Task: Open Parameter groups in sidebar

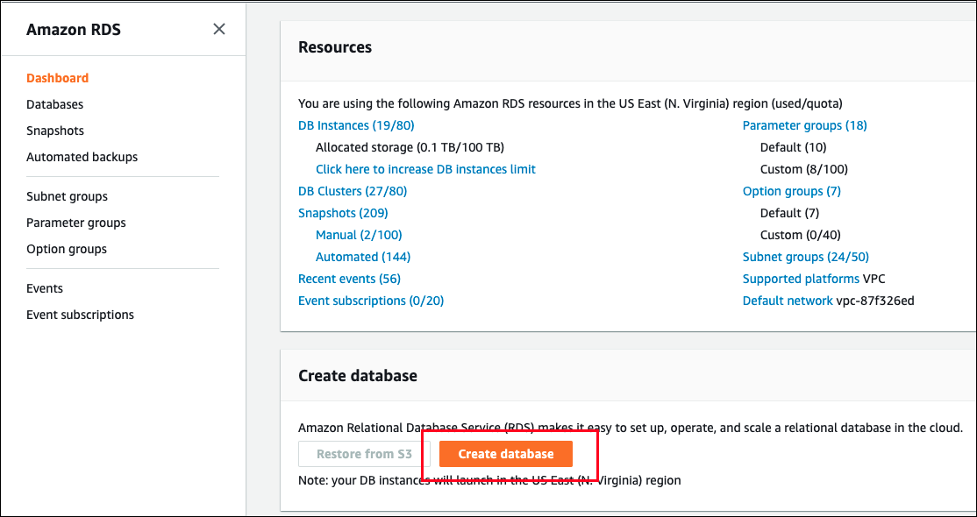Action: click(76, 223)
